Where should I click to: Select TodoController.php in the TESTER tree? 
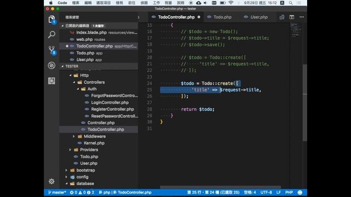pyautogui.click(x=99, y=130)
